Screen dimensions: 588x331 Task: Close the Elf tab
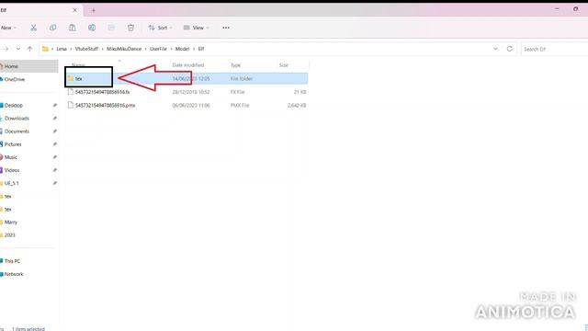(74, 10)
